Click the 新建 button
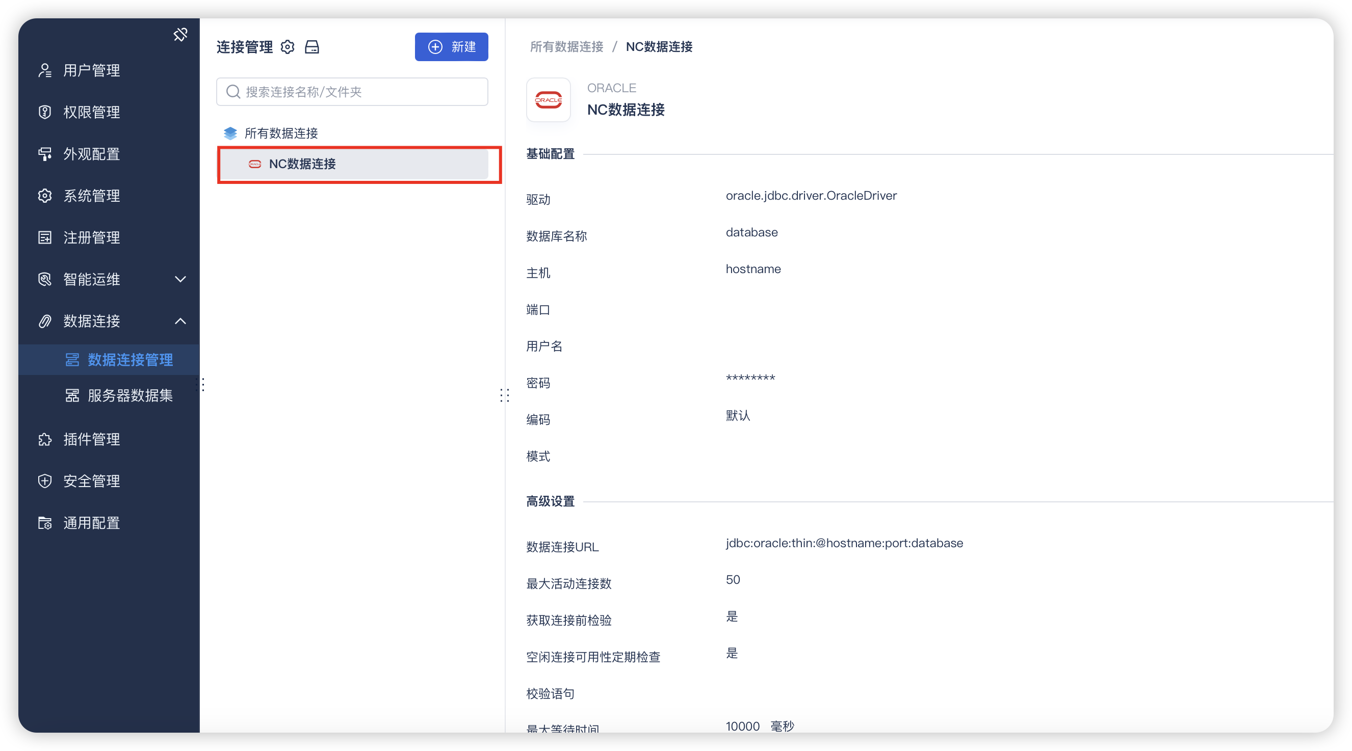The width and height of the screenshot is (1352, 751). [451, 47]
